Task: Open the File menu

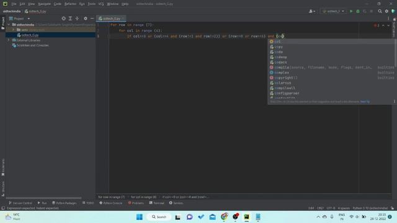Action: tap(14, 4)
